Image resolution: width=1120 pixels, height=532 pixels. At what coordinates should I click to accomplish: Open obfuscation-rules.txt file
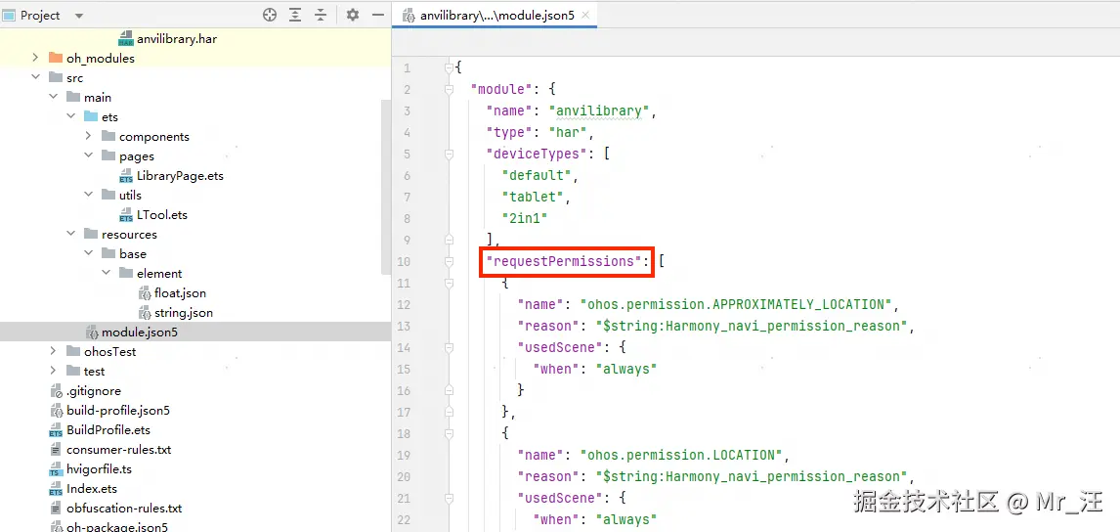[124, 509]
